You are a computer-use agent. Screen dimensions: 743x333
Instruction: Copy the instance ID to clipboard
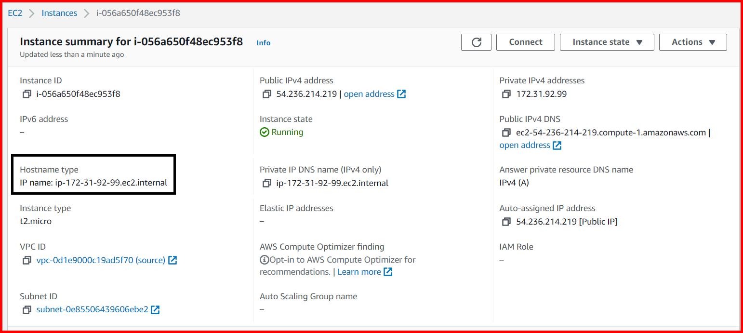(27, 94)
